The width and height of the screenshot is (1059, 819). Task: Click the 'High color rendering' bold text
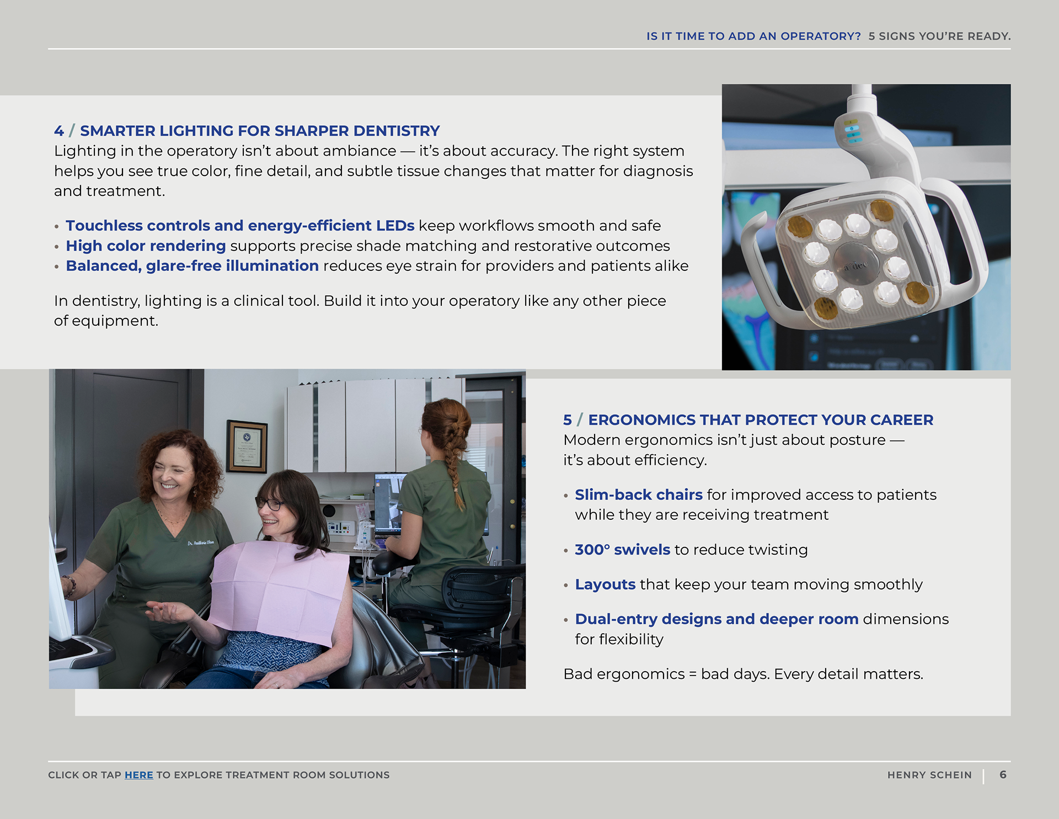[146, 246]
